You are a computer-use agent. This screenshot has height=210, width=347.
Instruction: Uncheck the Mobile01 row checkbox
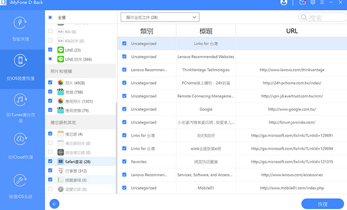tap(124, 187)
